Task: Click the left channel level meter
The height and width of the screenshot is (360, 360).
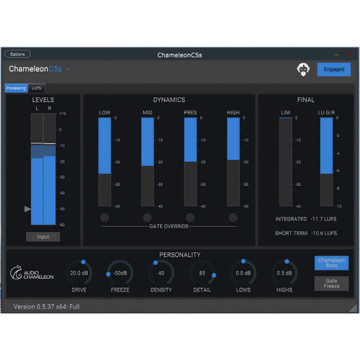Action: (37, 169)
